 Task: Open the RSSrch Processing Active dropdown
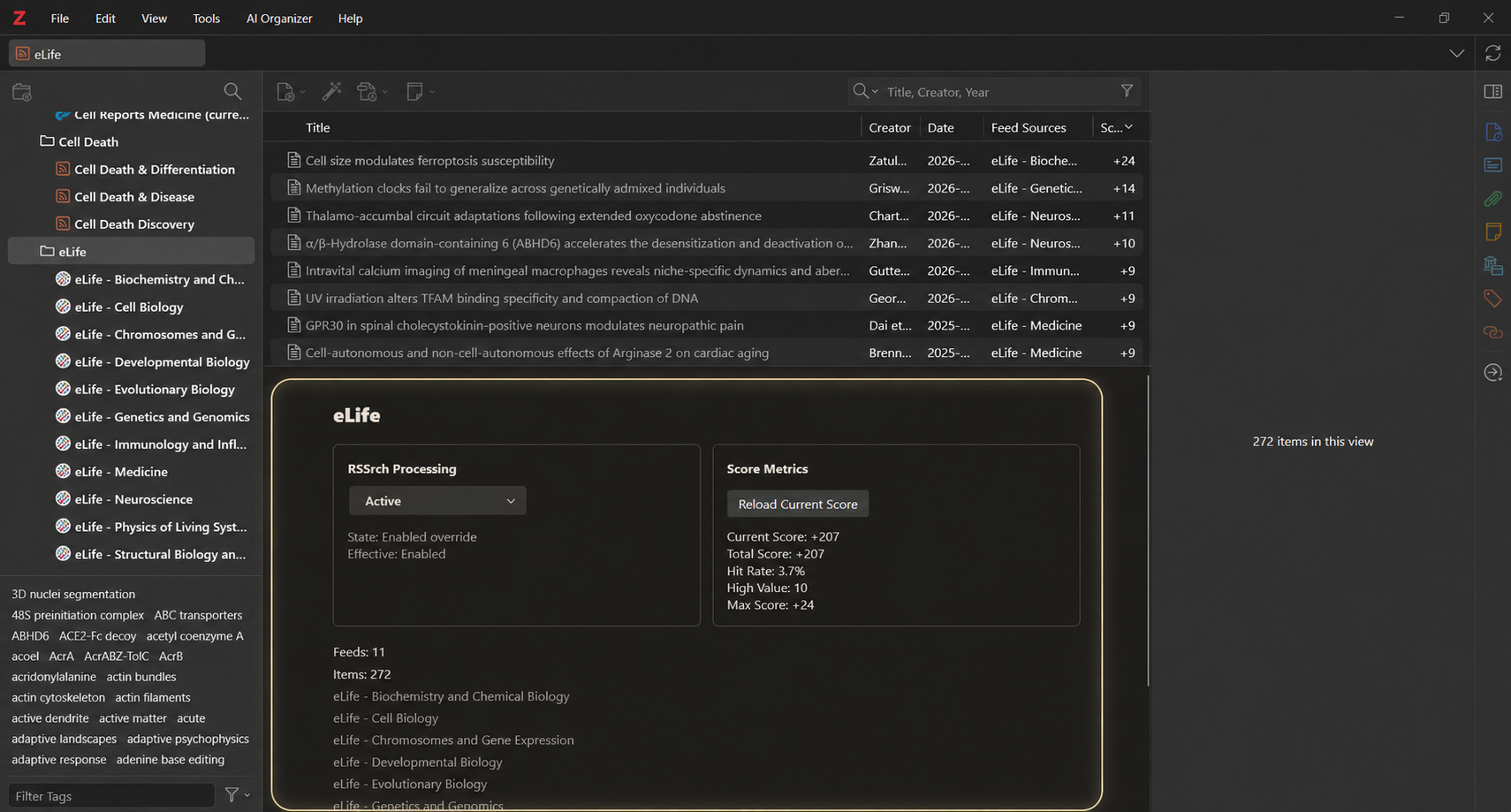pos(437,501)
